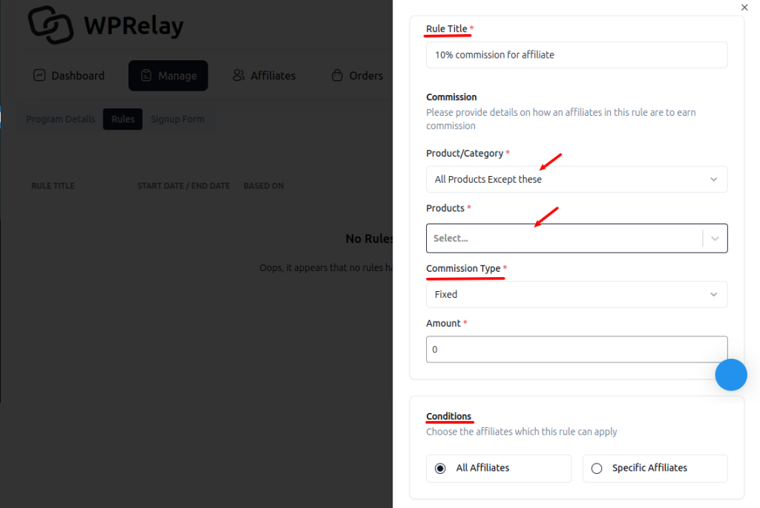Select the Rules tab
Viewport: 760px width, 508px height.
click(122, 119)
